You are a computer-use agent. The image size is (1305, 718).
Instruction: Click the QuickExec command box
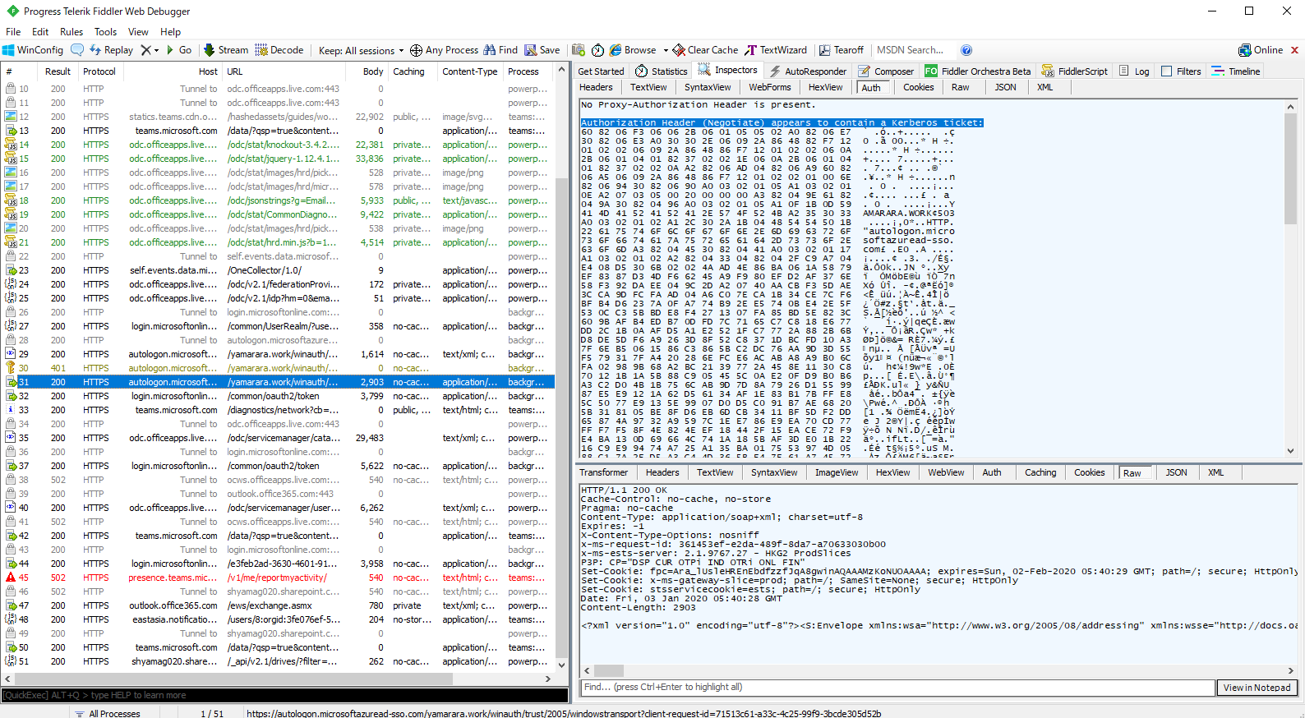[284, 695]
